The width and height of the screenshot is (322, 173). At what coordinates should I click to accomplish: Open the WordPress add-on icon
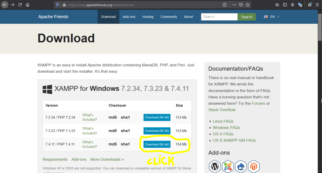click(215, 166)
